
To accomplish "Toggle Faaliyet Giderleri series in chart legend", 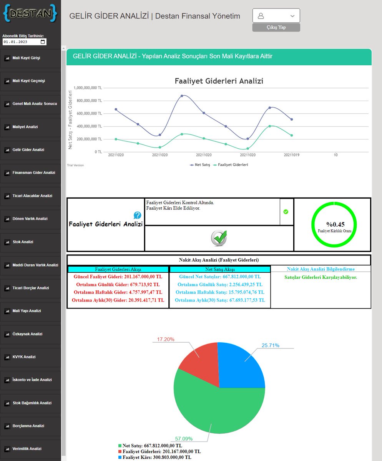I will click(230, 165).
